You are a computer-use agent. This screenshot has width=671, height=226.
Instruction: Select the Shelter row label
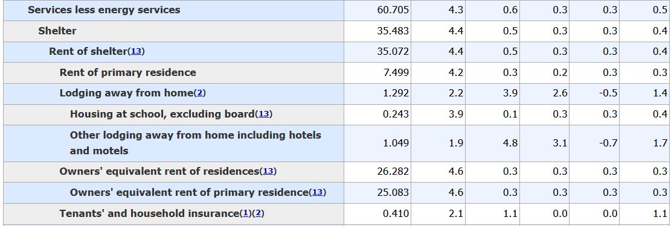click(x=57, y=31)
